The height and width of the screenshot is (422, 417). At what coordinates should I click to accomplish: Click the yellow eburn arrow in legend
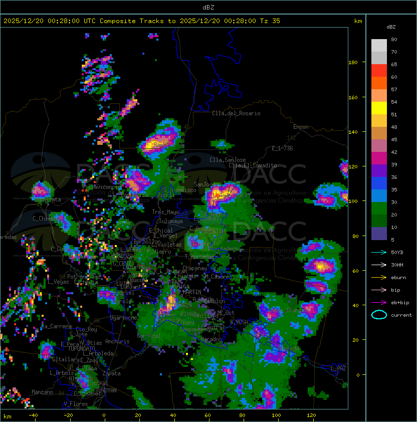click(379, 278)
